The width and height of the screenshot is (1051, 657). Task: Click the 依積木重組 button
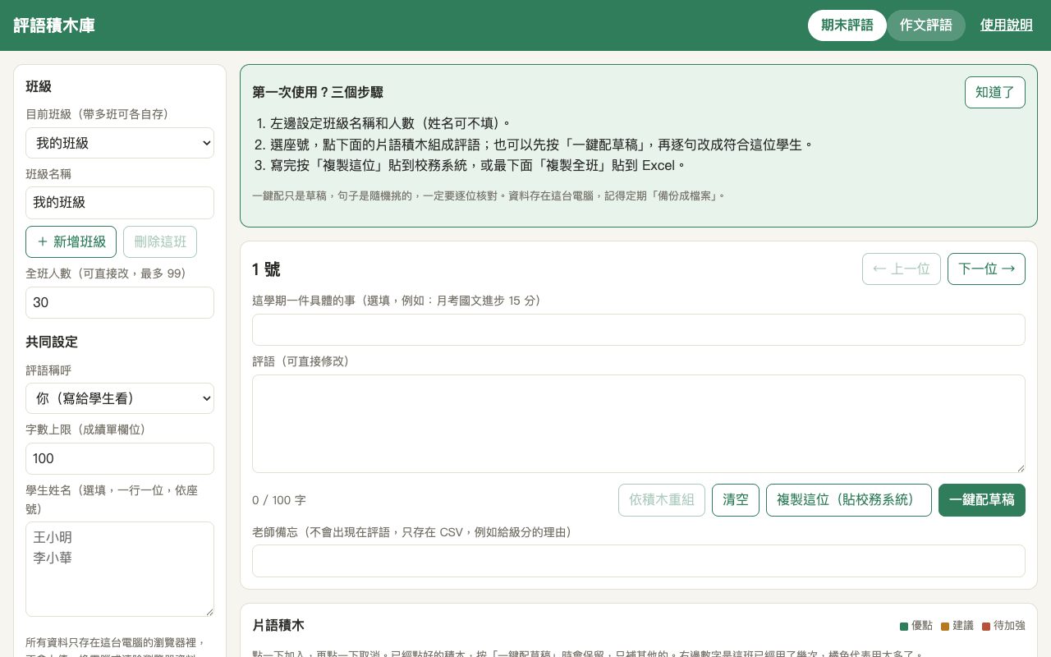tap(662, 500)
